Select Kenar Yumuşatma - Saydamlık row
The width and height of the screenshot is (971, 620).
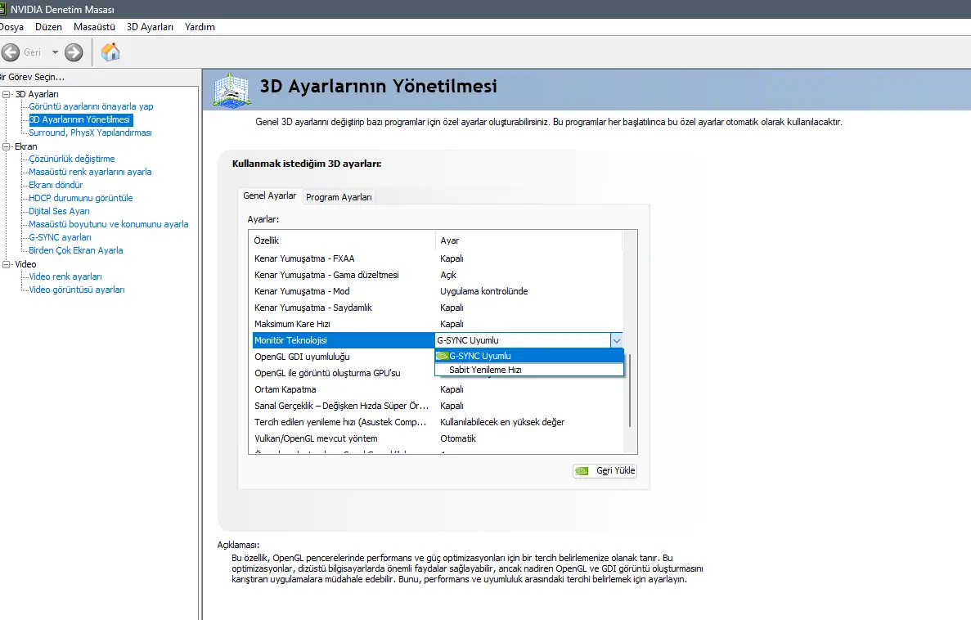coord(437,308)
